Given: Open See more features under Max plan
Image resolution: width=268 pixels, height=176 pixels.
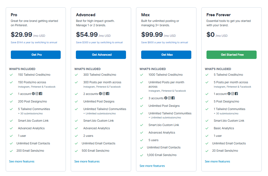Looking at the screenshot, I should click(x=152, y=166).
